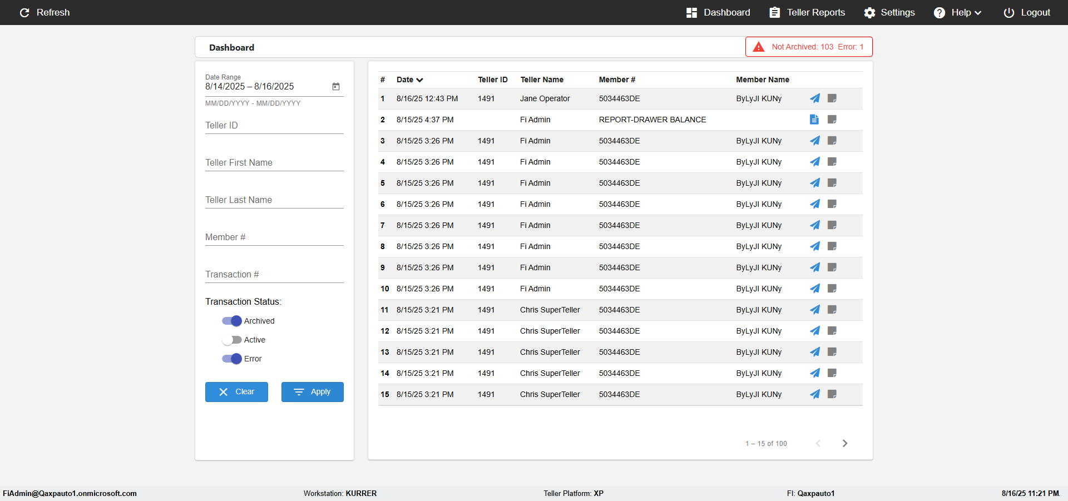Click the Not Archived error alert box
The height and width of the screenshot is (501, 1068).
pos(809,47)
